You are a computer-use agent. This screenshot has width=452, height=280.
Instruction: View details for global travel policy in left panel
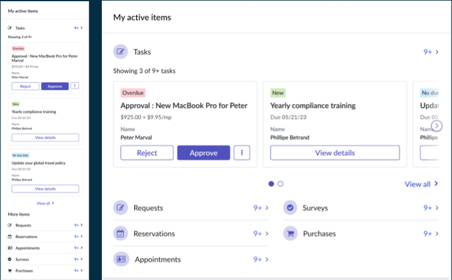coord(45,189)
